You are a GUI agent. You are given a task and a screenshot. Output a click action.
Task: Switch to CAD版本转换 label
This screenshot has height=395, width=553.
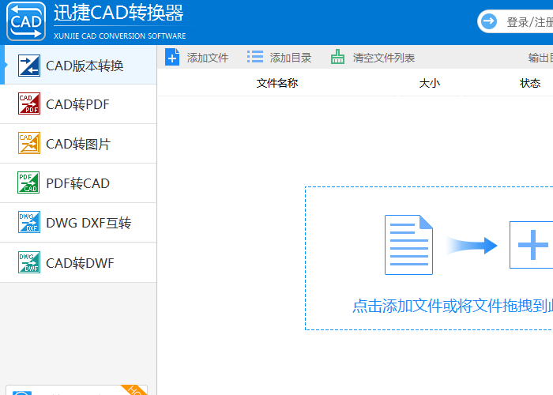click(x=85, y=66)
